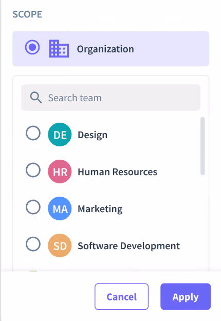This screenshot has width=221, height=321.
Task: Click the blue MA team avatar
Action: (x=60, y=209)
